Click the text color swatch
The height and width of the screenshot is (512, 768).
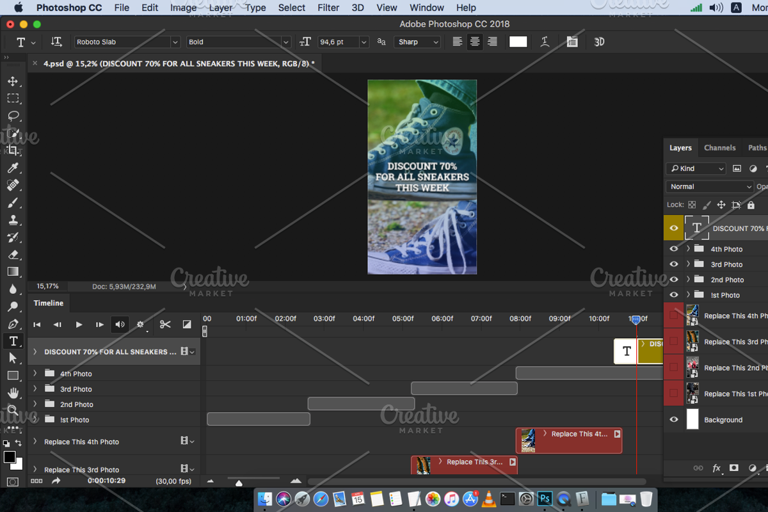pyautogui.click(x=518, y=42)
